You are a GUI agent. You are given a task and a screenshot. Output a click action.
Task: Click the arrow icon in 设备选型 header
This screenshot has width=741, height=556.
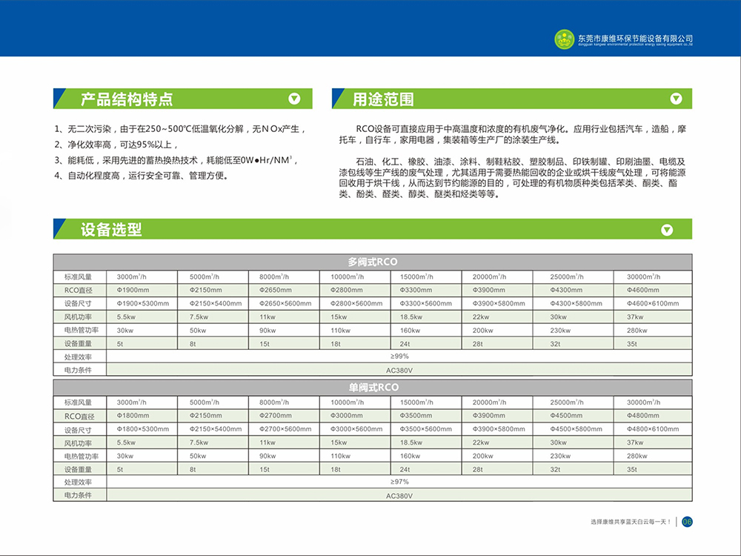click(x=666, y=230)
